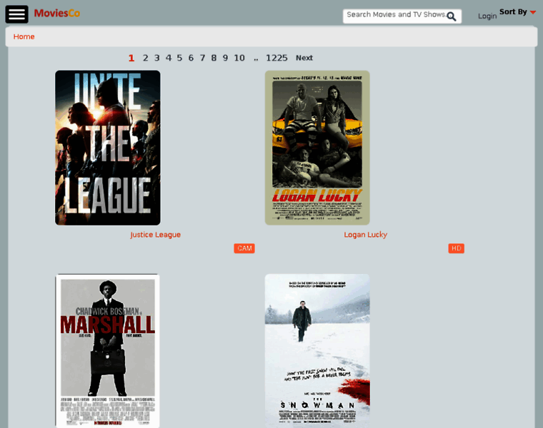
Task: Go to page 4
Action: 169,58
